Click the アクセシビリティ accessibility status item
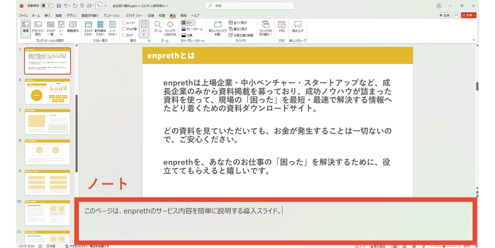Image resolution: width=495 pixels, height=248 pixels. click(87, 246)
